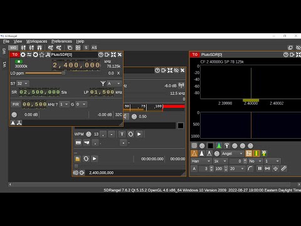
Task: Open the Angel colormap dropdown
Action: click(x=232, y=154)
